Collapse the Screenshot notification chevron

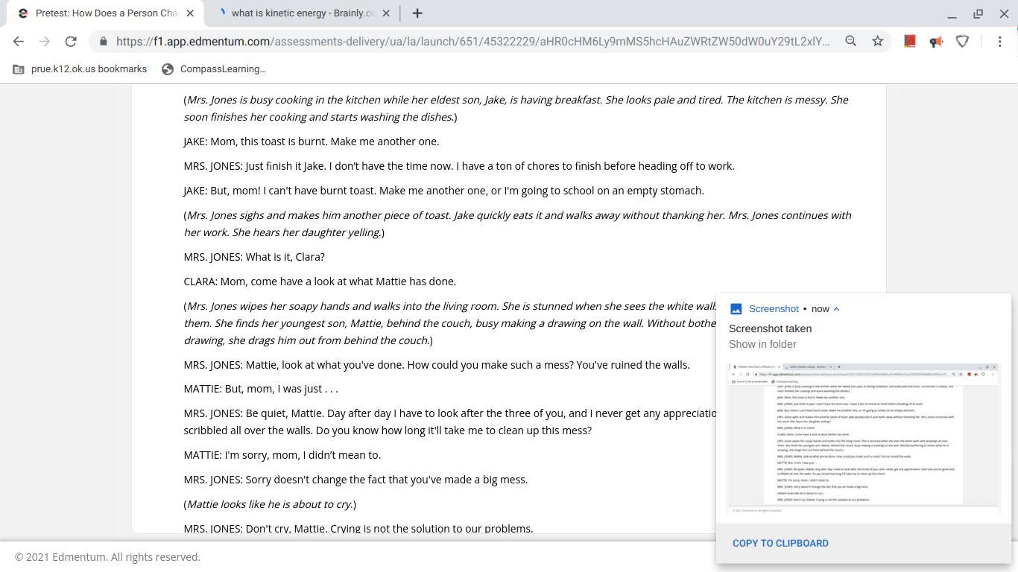pos(836,309)
